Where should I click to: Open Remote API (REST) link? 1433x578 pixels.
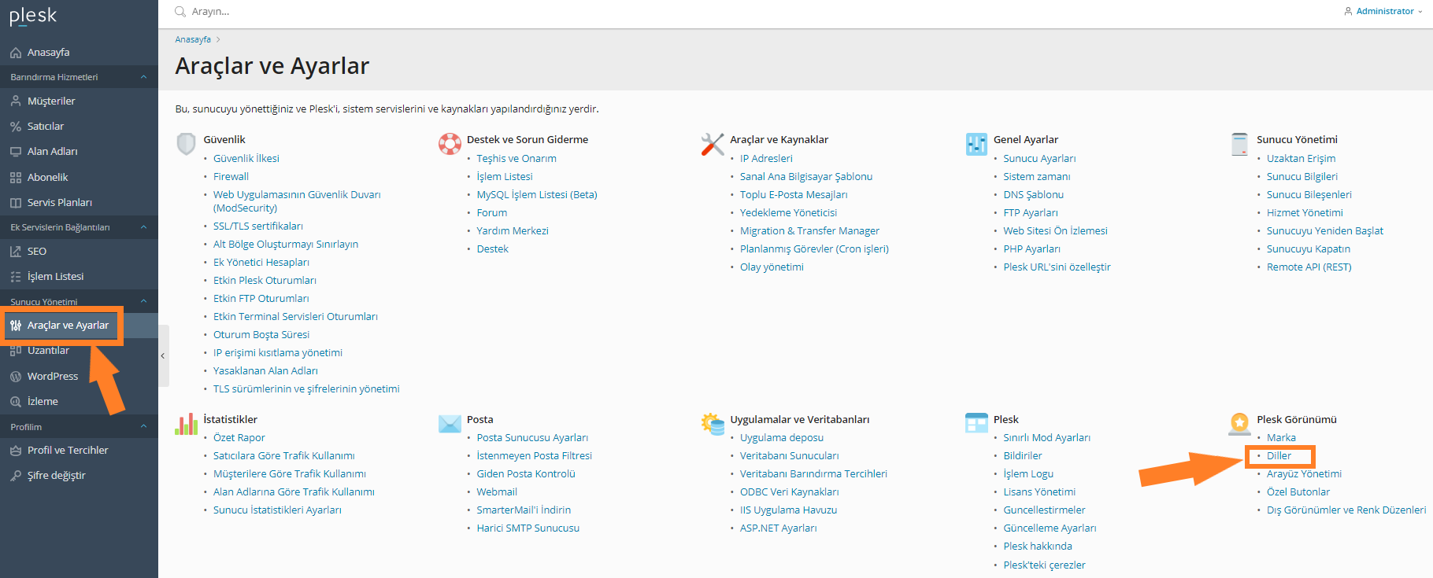(x=1309, y=267)
